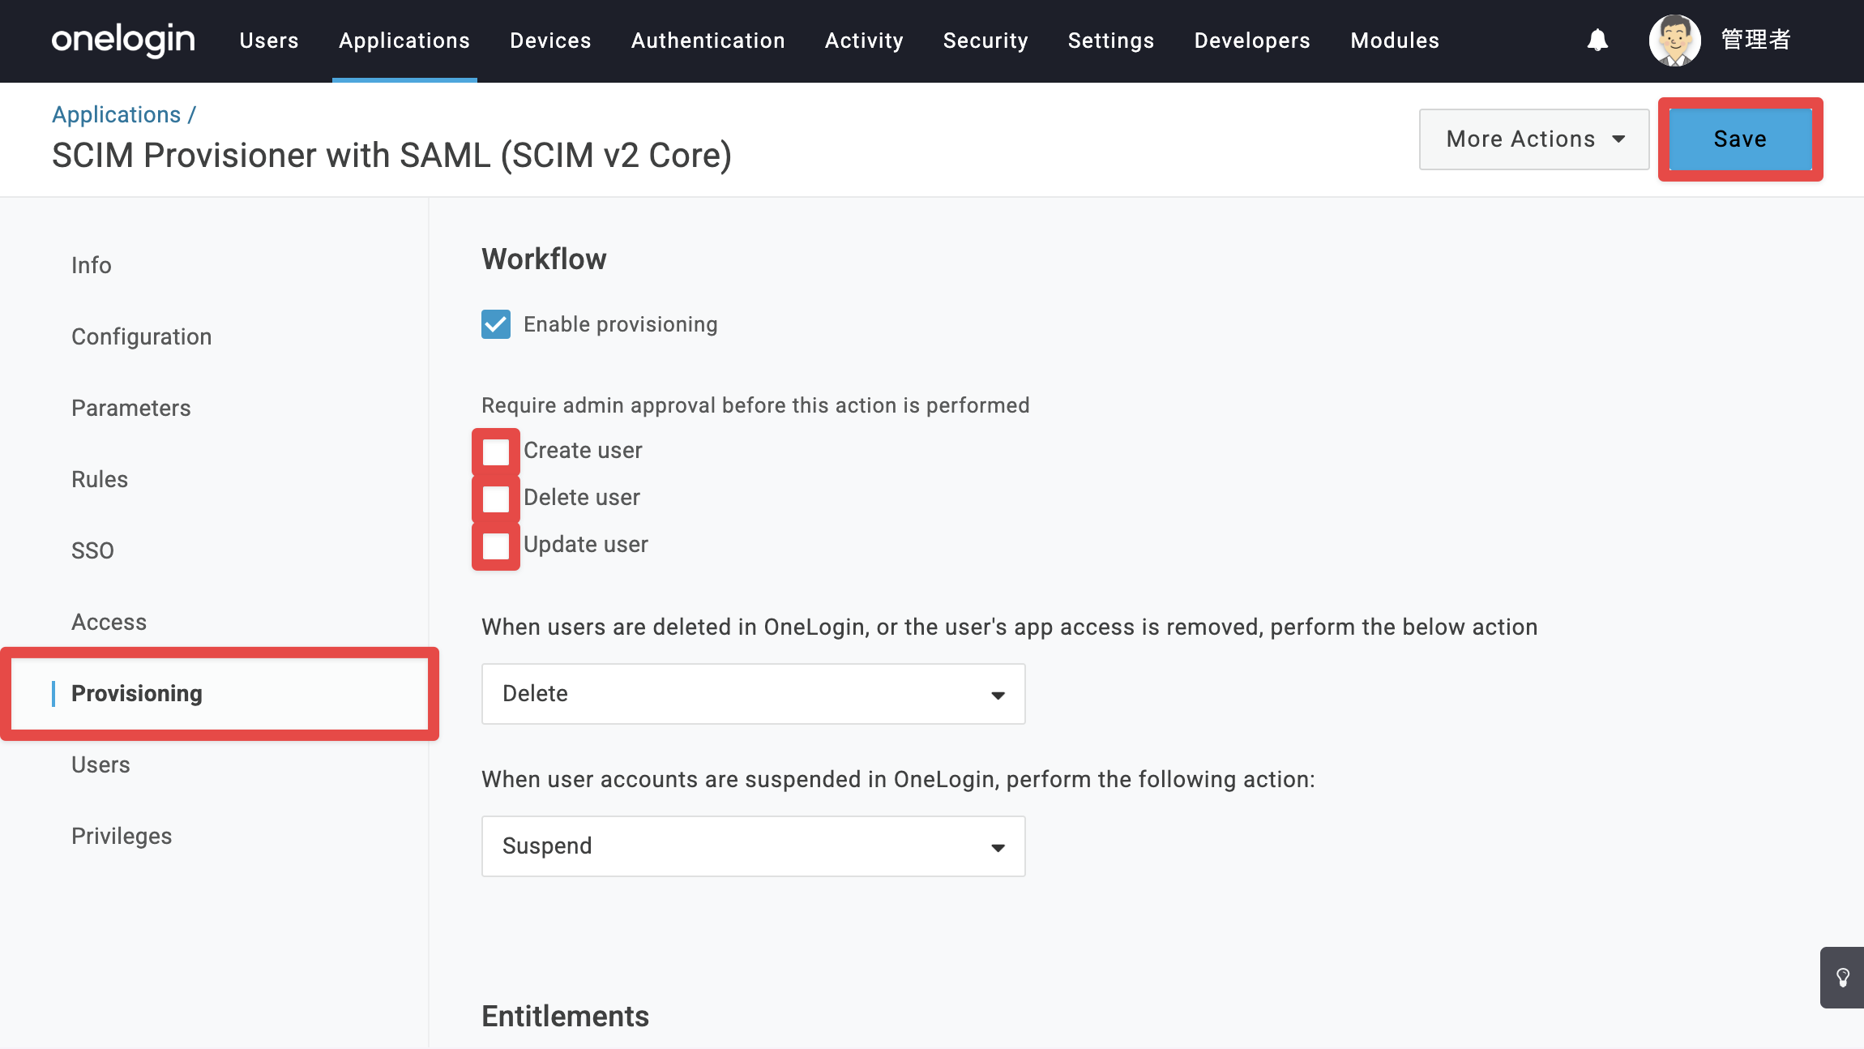Uncheck Enable provisioning checkbox
The image size is (1864, 1049).
click(x=496, y=324)
